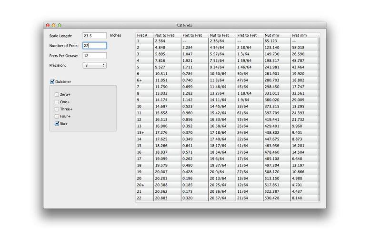The image size is (381, 238).
Task: Select cell 8.140 in fret 22 row
Action: [304, 198]
